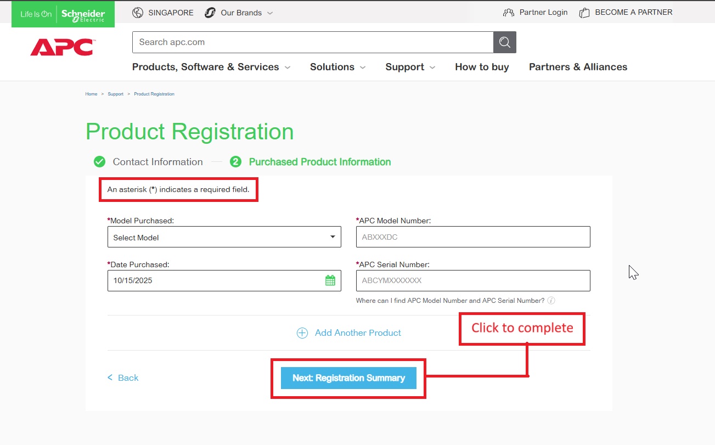Click the Date Purchased field
This screenshot has height=445, width=715.
224,280
